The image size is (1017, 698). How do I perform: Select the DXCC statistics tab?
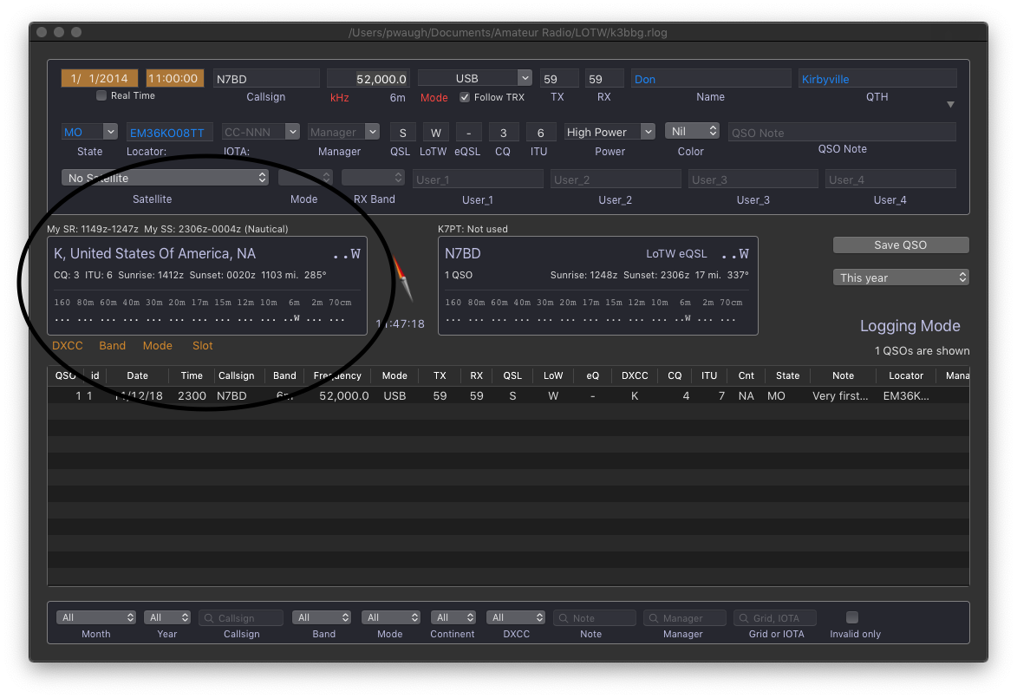[x=68, y=346]
